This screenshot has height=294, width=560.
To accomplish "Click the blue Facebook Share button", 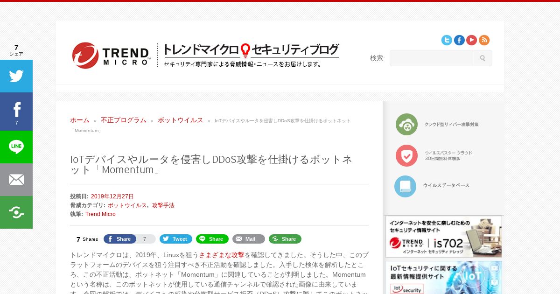I will pyautogui.click(x=120, y=239).
